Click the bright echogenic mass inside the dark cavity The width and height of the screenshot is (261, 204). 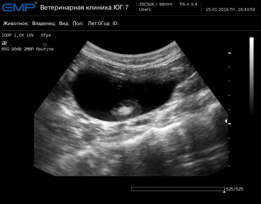125,109
